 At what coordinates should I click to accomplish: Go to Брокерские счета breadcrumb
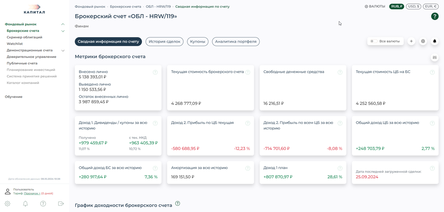125,7
